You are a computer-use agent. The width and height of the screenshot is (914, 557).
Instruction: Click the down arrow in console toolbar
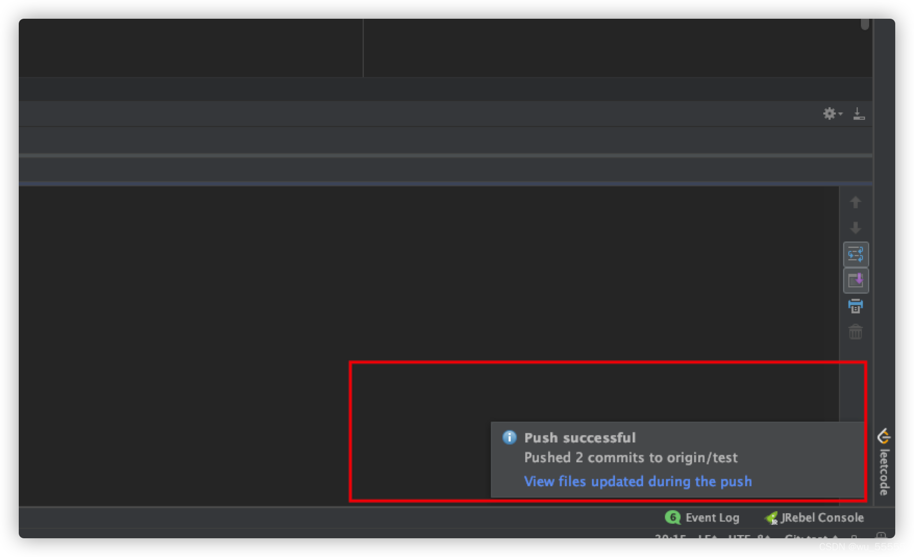(x=855, y=228)
